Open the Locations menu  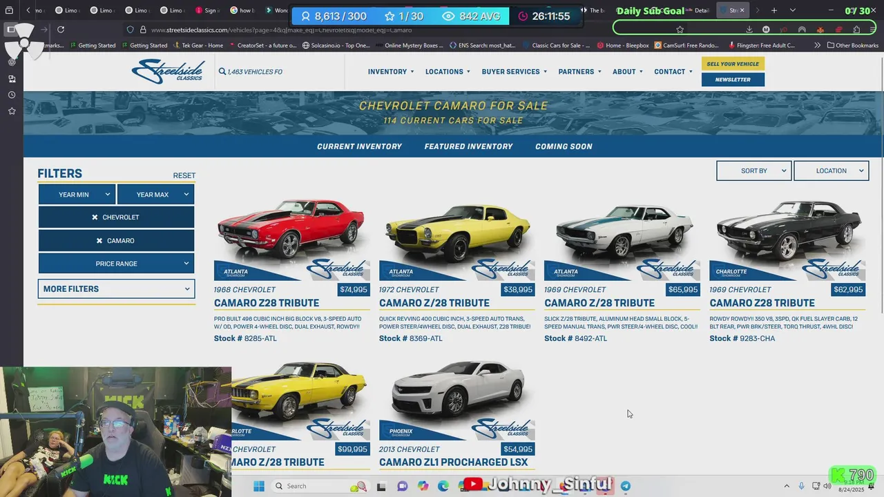448,72
